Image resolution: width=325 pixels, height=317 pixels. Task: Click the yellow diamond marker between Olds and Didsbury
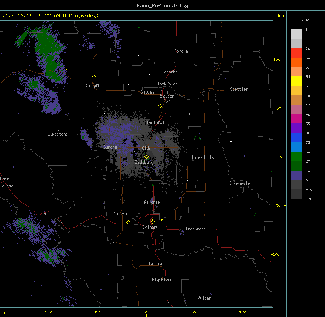(x=146, y=157)
